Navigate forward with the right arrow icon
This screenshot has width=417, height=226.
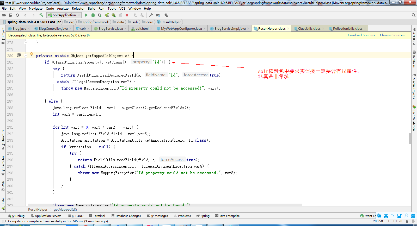33,15
